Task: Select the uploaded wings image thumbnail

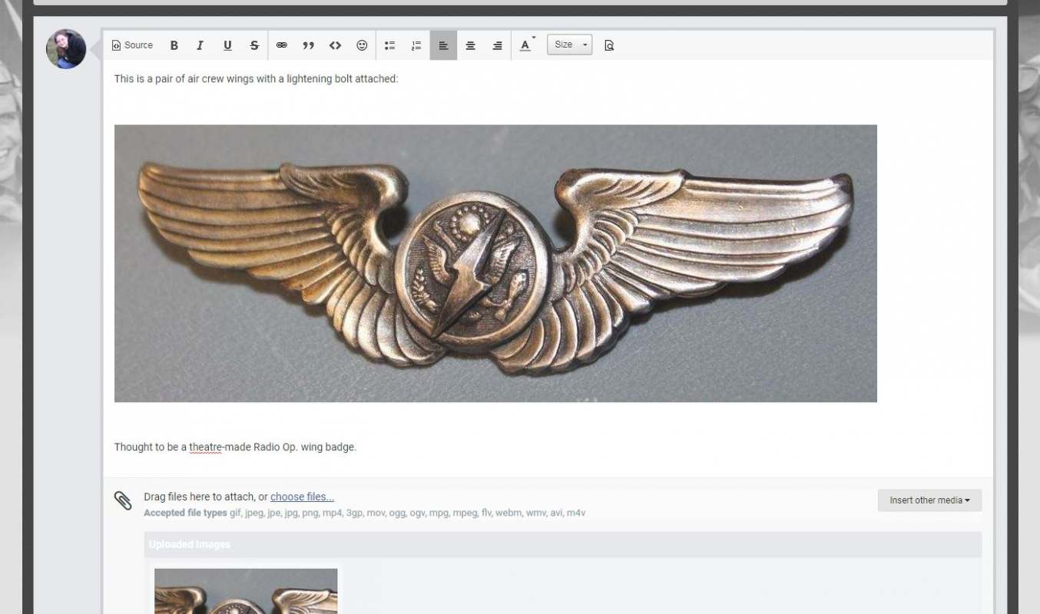Action: pyautogui.click(x=246, y=591)
